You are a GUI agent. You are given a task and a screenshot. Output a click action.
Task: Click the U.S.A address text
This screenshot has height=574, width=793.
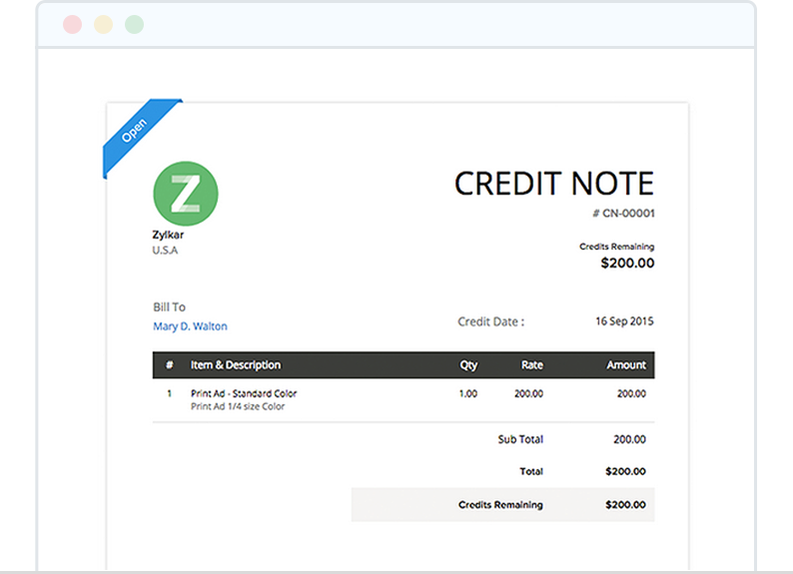click(165, 251)
